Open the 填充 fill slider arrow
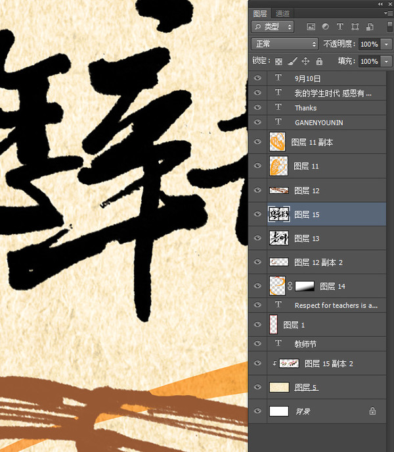Image resolution: width=394 pixels, height=452 pixels. tap(387, 61)
